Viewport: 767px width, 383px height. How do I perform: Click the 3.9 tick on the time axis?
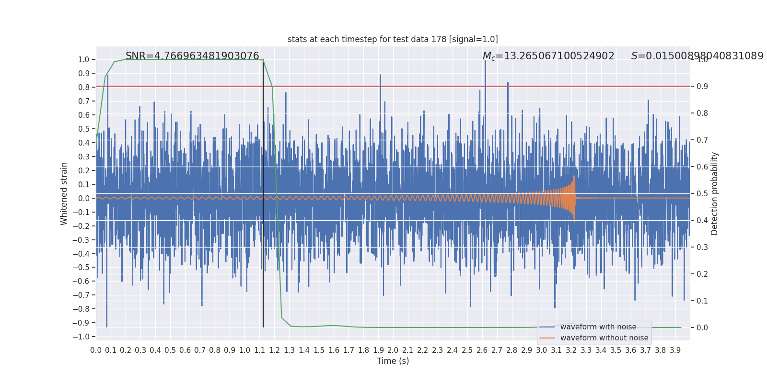[x=675, y=350]
